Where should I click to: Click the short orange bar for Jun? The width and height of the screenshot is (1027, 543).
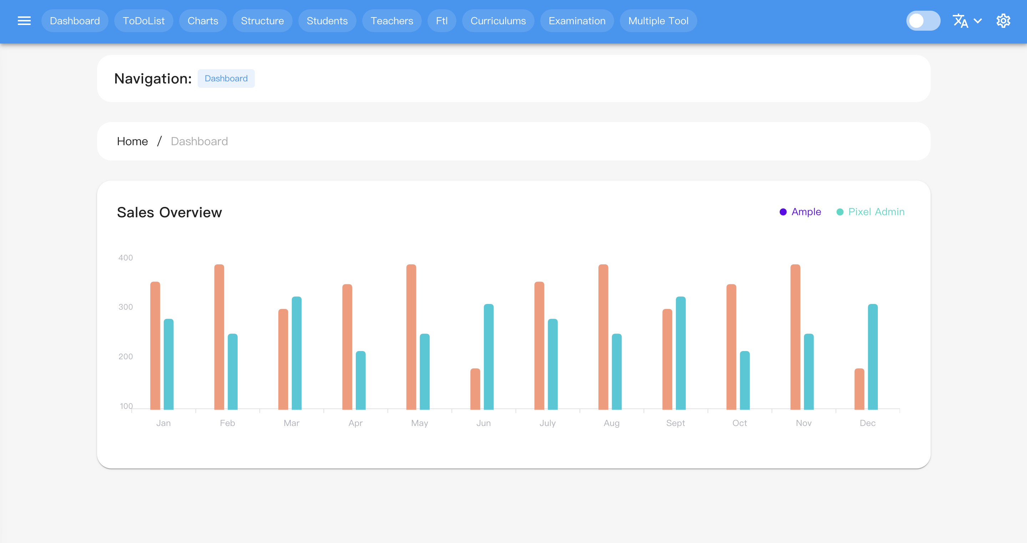click(475, 389)
